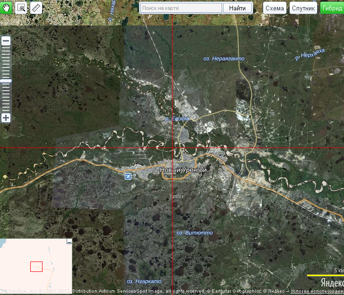Click the zoom in plus button
This screenshot has height=295, width=344.
6,118
